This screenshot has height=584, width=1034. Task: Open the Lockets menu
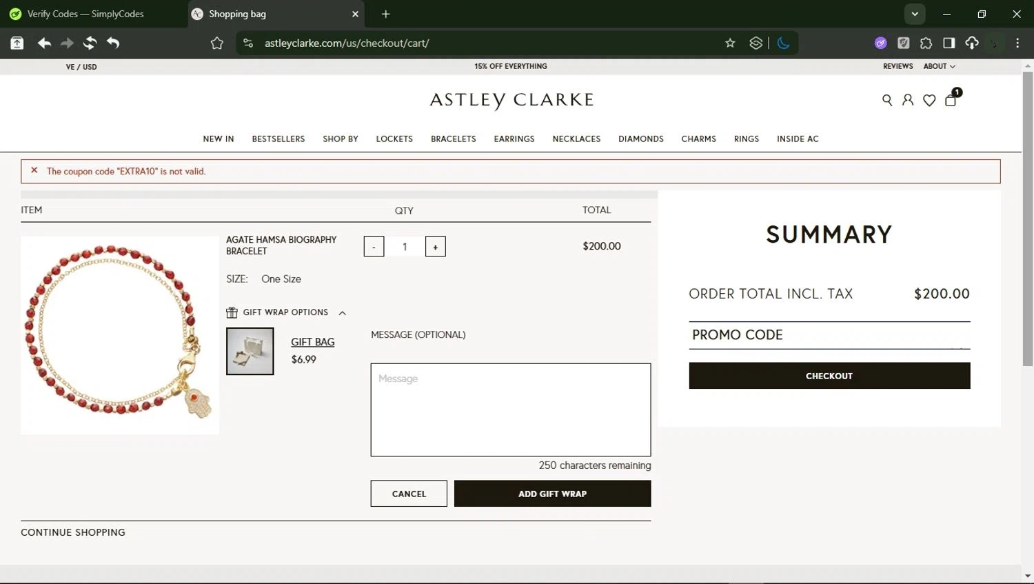tap(394, 139)
